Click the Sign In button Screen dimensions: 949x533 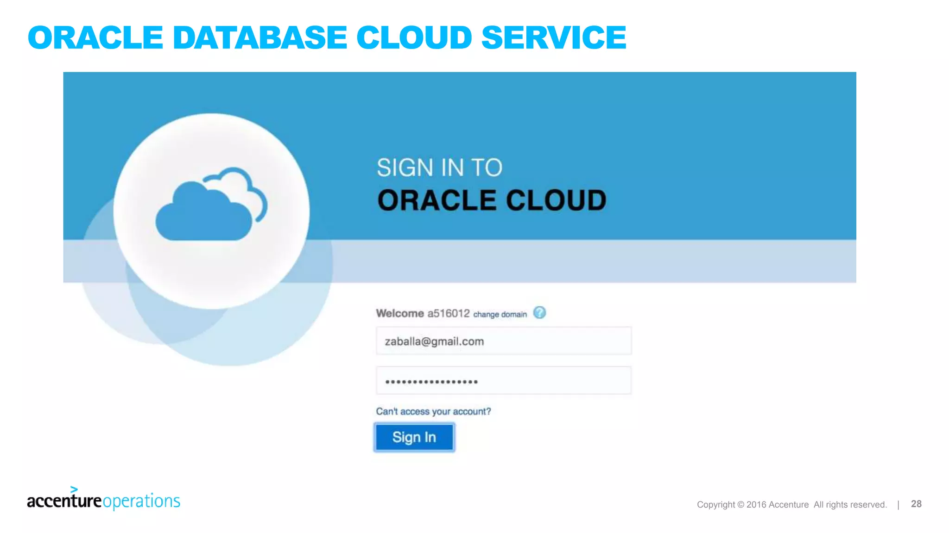(x=414, y=437)
